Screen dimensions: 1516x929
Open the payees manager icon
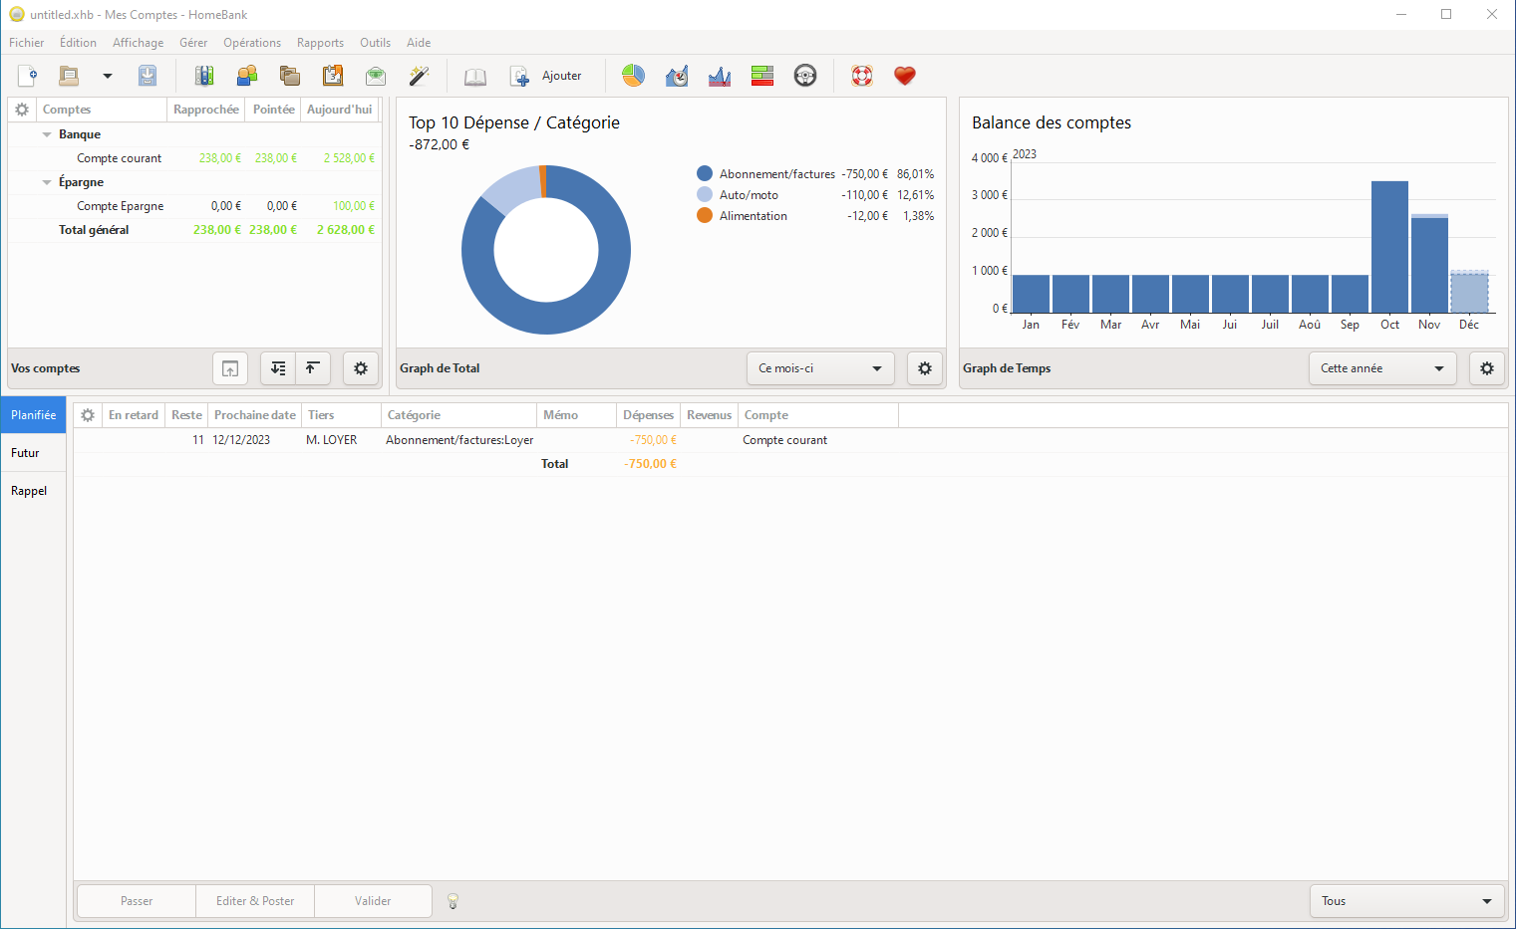(247, 76)
